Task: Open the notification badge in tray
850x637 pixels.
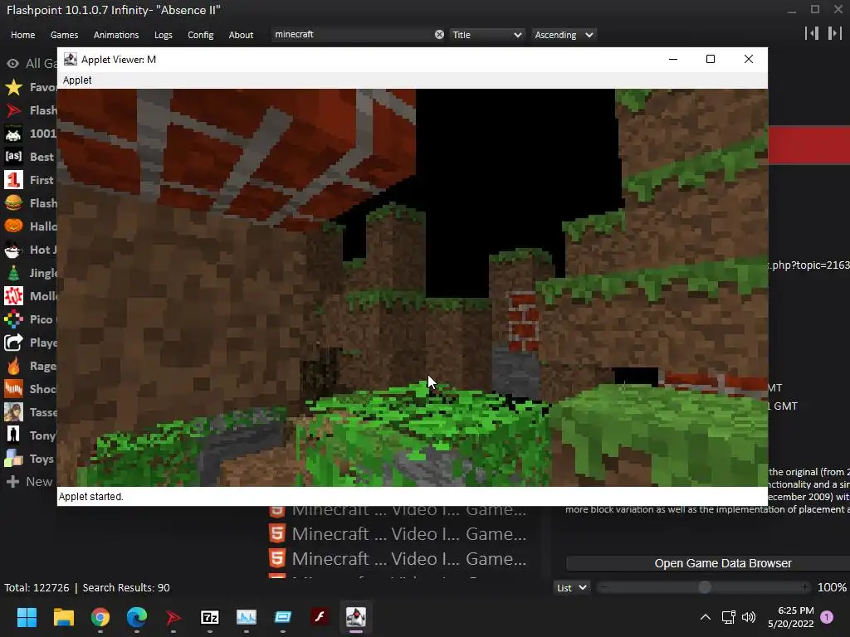Action: [827, 617]
